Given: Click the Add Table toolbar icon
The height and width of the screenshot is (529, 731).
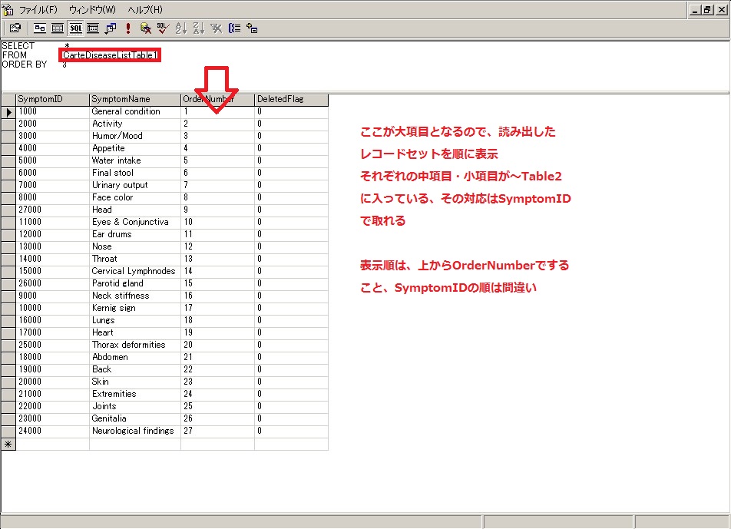Looking at the screenshot, I should (252, 28).
